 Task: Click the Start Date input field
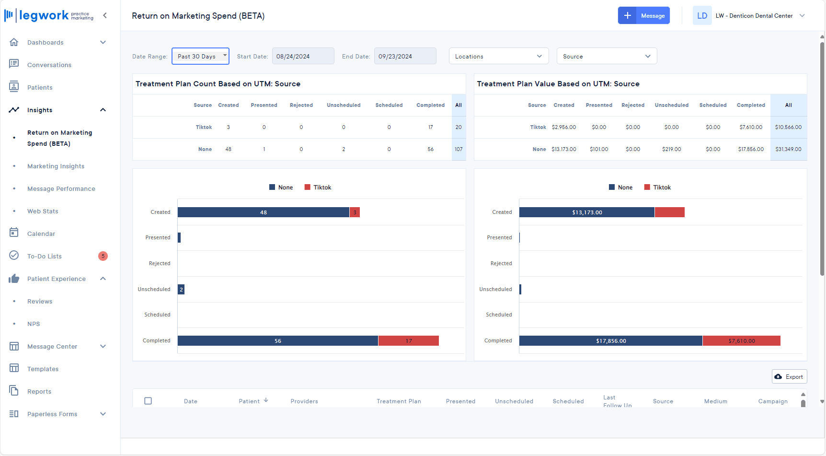(x=303, y=56)
